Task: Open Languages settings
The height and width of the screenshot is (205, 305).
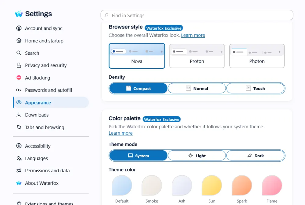Action: click(51, 158)
